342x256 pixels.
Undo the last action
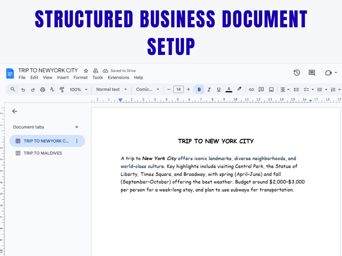(23, 90)
